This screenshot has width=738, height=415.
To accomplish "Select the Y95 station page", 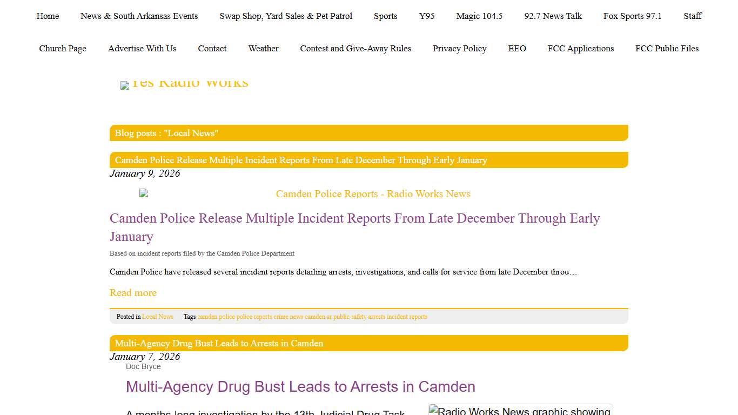I will pyautogui.click(x=426, y=16).
